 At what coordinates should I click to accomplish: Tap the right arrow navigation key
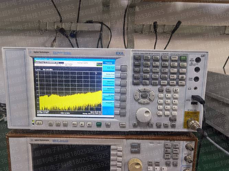(x=152, y=96)
